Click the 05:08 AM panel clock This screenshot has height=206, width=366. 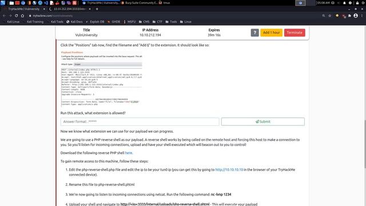[323, 3]
